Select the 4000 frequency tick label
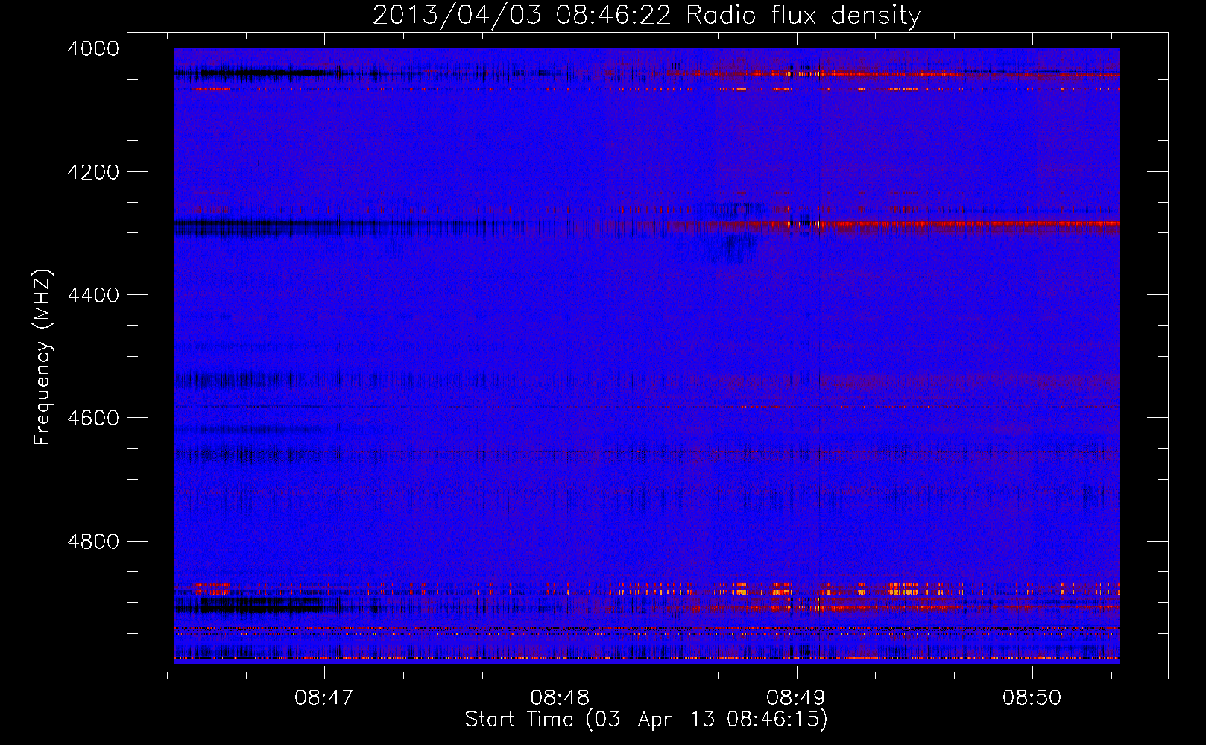1206x745 pixels. pos(93,48)
